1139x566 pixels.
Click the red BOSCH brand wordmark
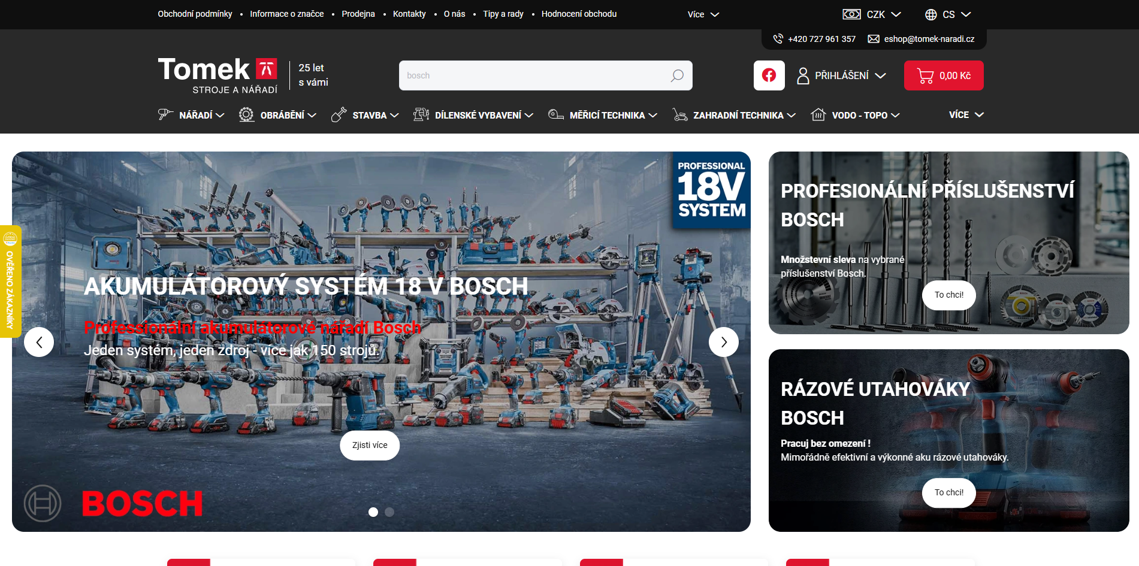click(143, 504)
